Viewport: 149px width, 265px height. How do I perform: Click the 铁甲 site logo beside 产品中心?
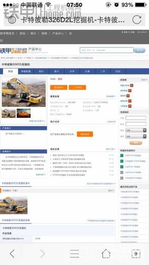(14, 50)
